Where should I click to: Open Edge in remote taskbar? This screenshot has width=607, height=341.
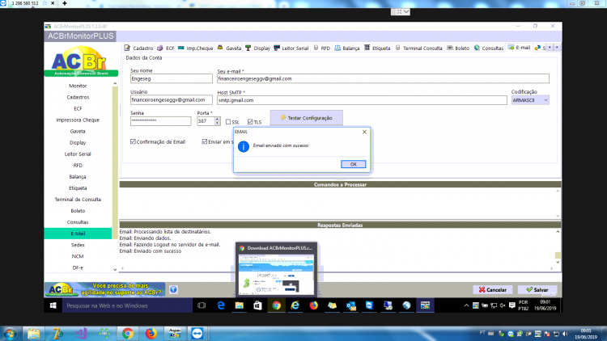[221, 305]
